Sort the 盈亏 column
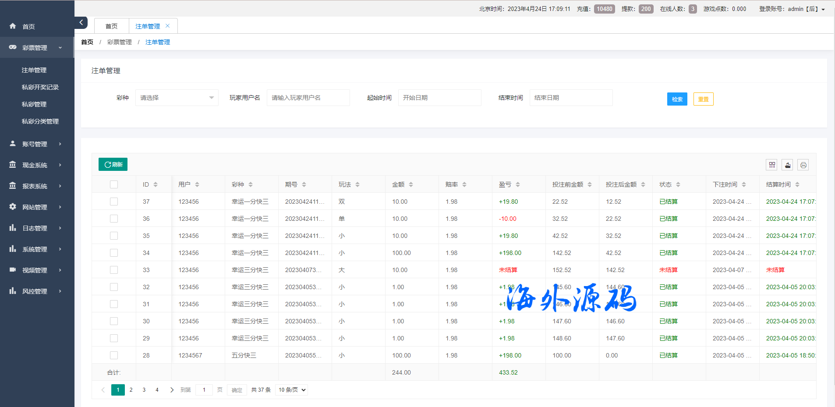 pos(518,184)
